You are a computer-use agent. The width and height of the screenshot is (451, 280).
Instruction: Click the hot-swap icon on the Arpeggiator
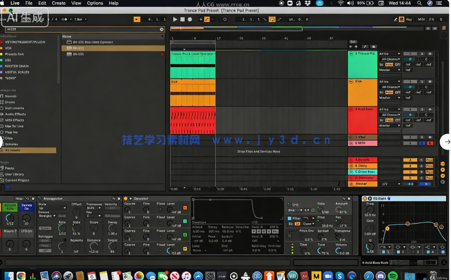click(114, 198)
